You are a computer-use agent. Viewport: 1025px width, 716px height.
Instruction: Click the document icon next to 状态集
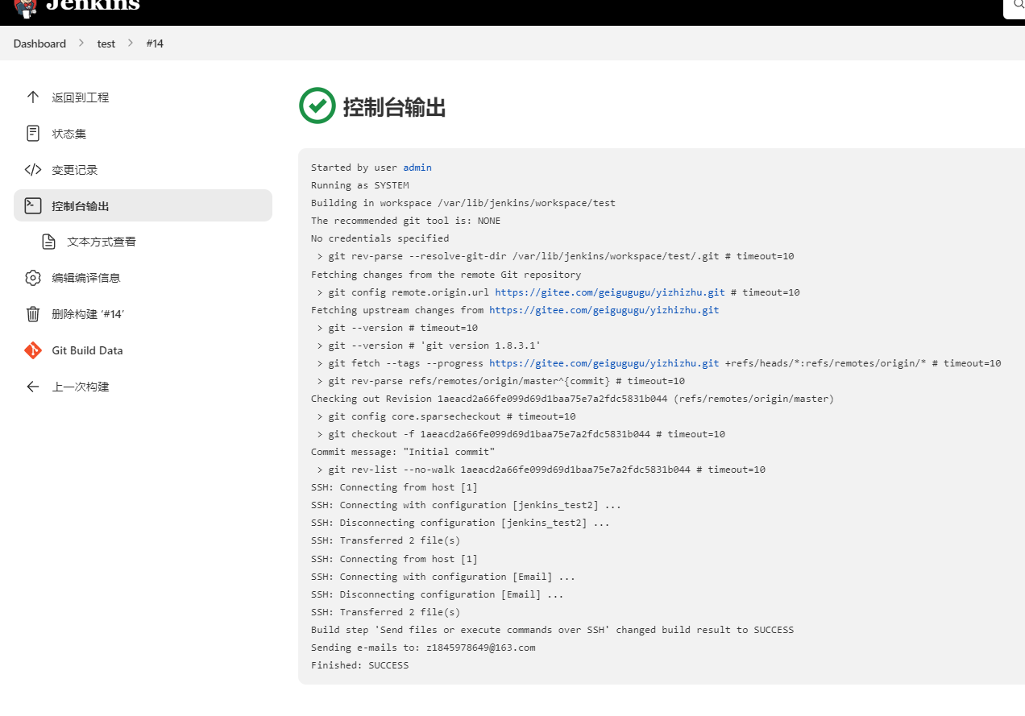[33, 134]
